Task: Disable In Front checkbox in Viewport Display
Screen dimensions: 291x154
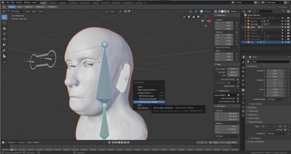Action: coord(285,130)
